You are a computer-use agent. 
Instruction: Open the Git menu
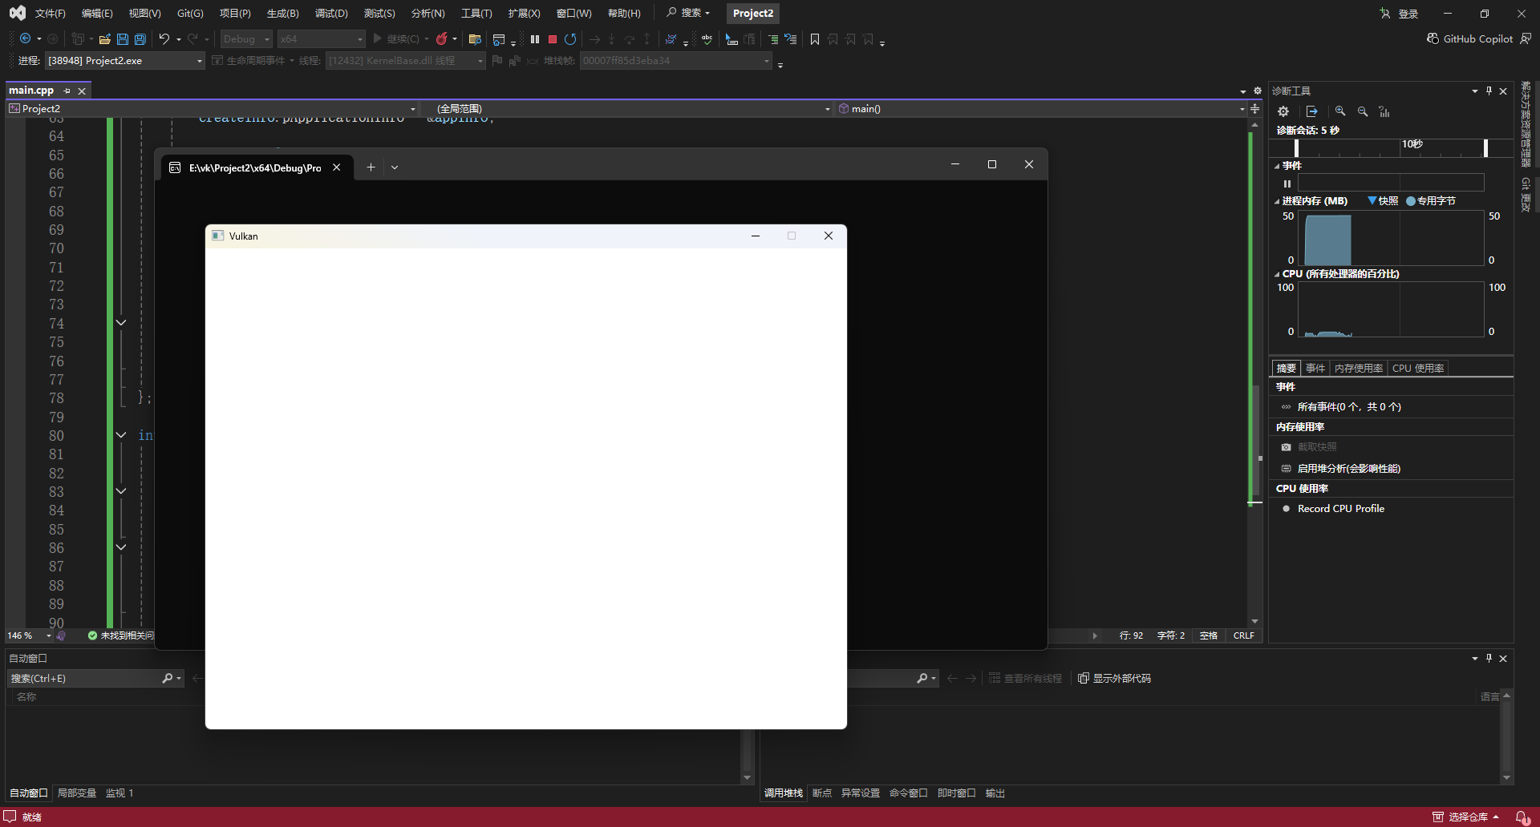(190, 14)
